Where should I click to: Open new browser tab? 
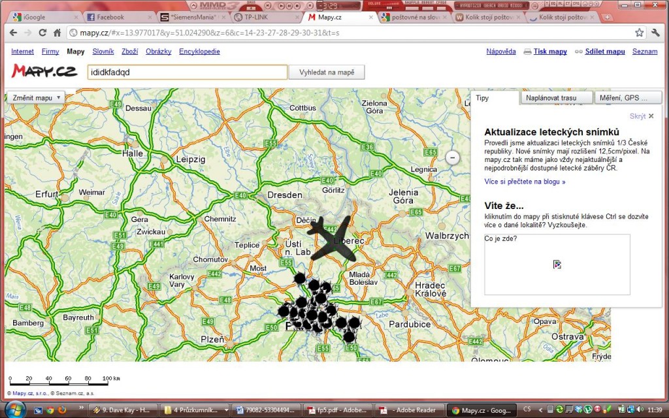tap(607, 18)
